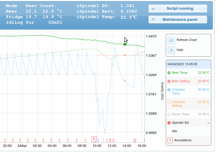Click the Beer Temp legend label

click(180, 73)
